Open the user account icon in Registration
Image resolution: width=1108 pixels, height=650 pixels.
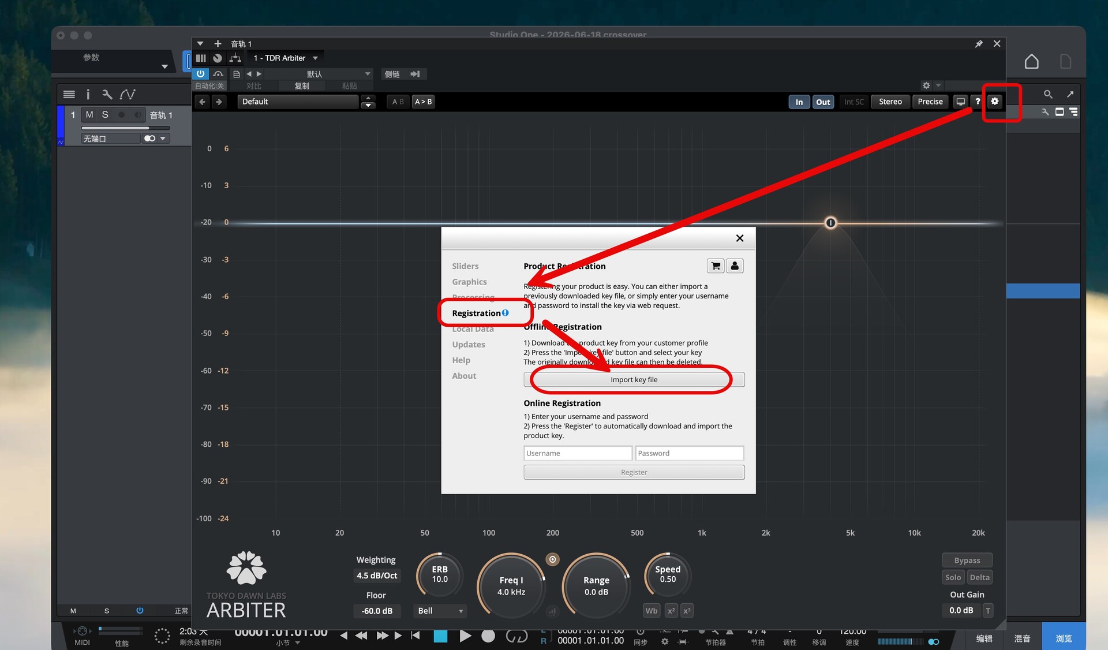pos(735,266)
